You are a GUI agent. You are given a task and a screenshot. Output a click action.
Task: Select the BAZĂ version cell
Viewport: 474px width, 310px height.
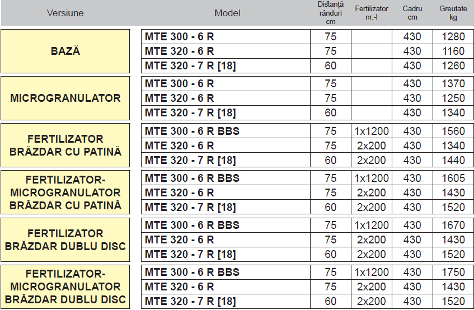65,51
